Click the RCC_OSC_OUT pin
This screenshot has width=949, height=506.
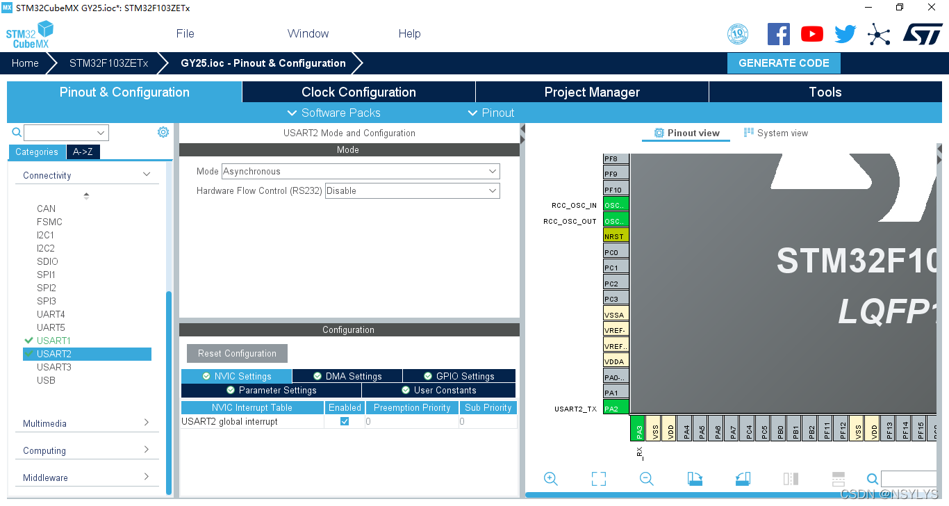point(616,220)
